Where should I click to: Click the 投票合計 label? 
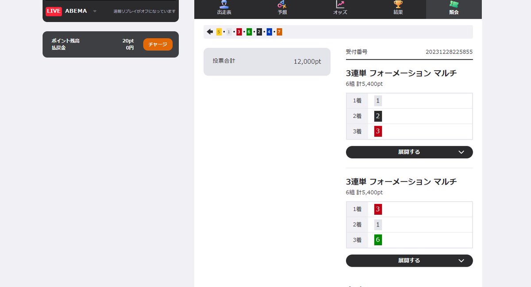tap(224, 61)
